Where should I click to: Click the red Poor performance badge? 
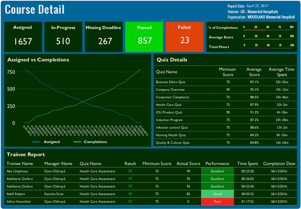click(217, 202)
